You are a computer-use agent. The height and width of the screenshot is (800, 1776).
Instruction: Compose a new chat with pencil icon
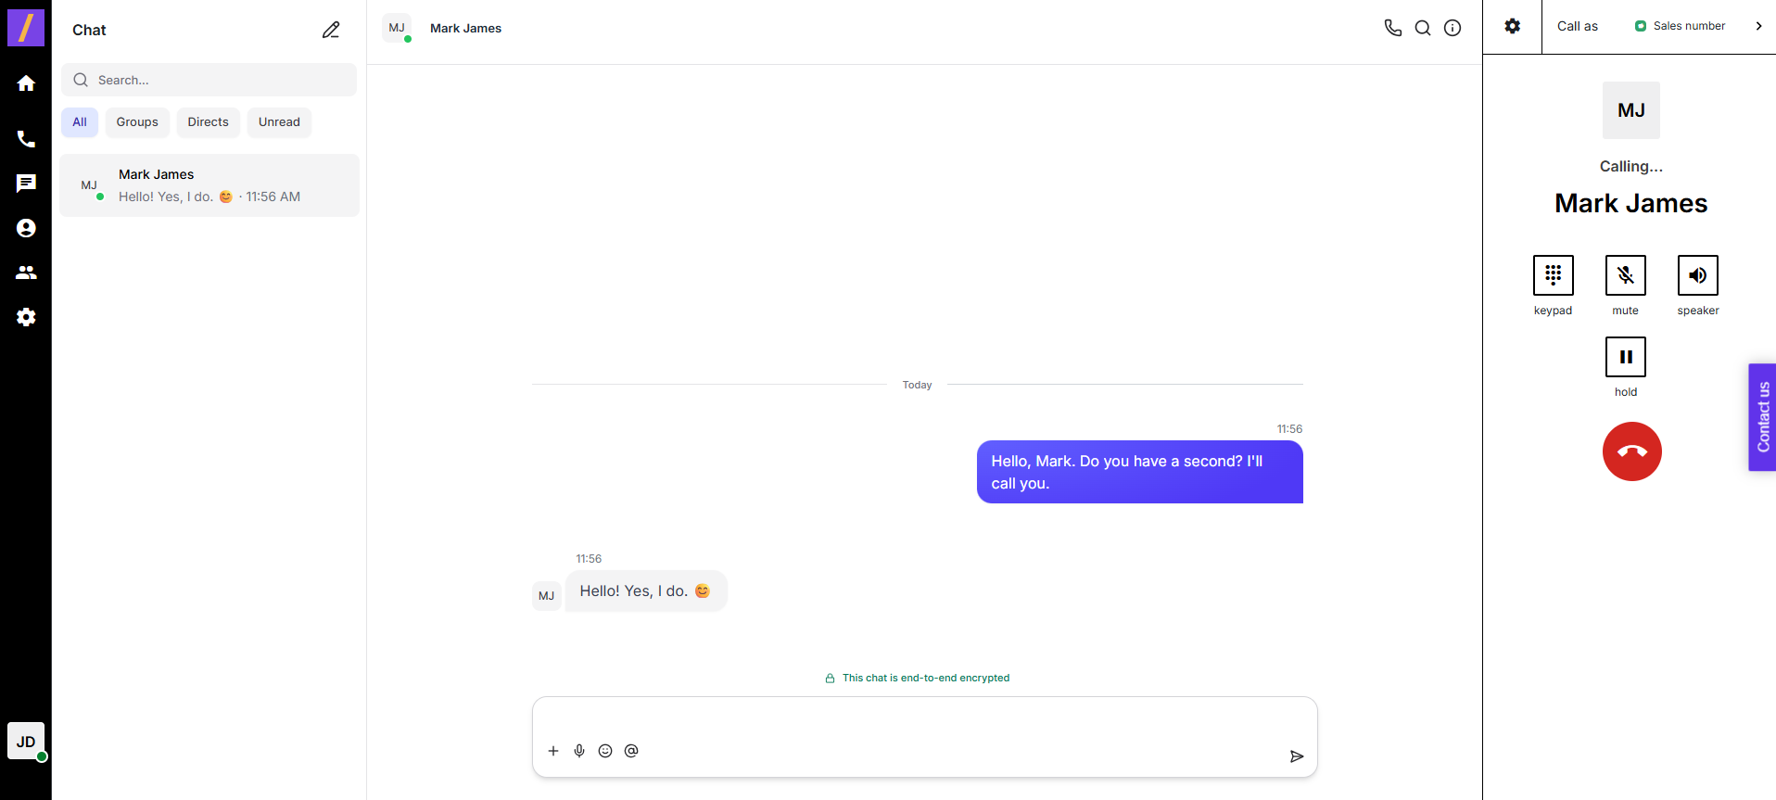331,30
